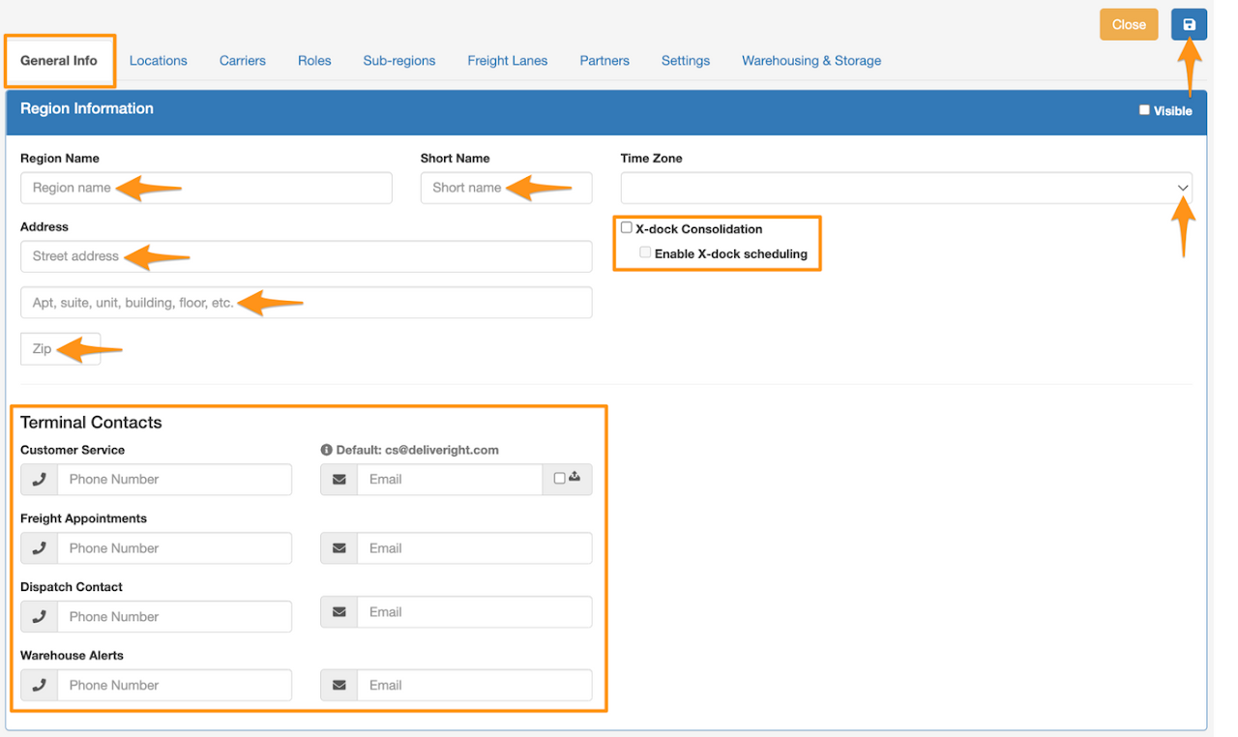Viewport: 1238px width, 737px height.
Task: Click the Customer Service email envelope icon
Action: pyautogui.click(x=339, y=480)
